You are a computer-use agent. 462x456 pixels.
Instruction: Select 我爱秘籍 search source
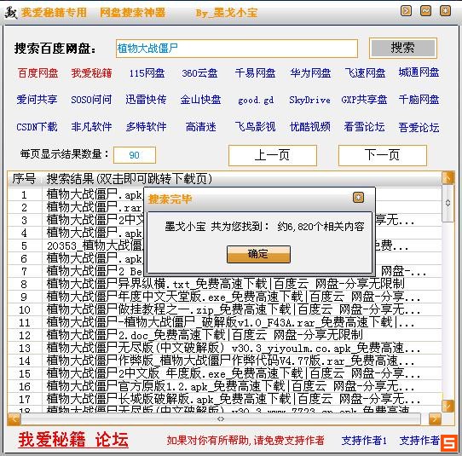tap(92, 72)
